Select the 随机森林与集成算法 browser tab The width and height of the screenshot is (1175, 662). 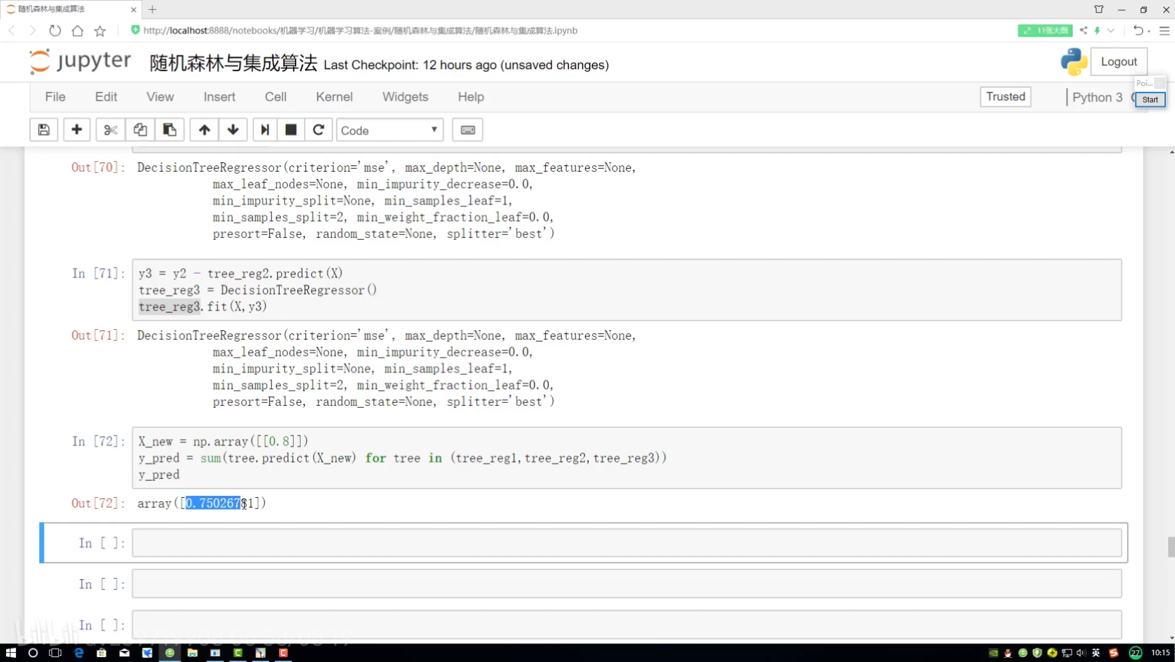(x=71, y=9)
